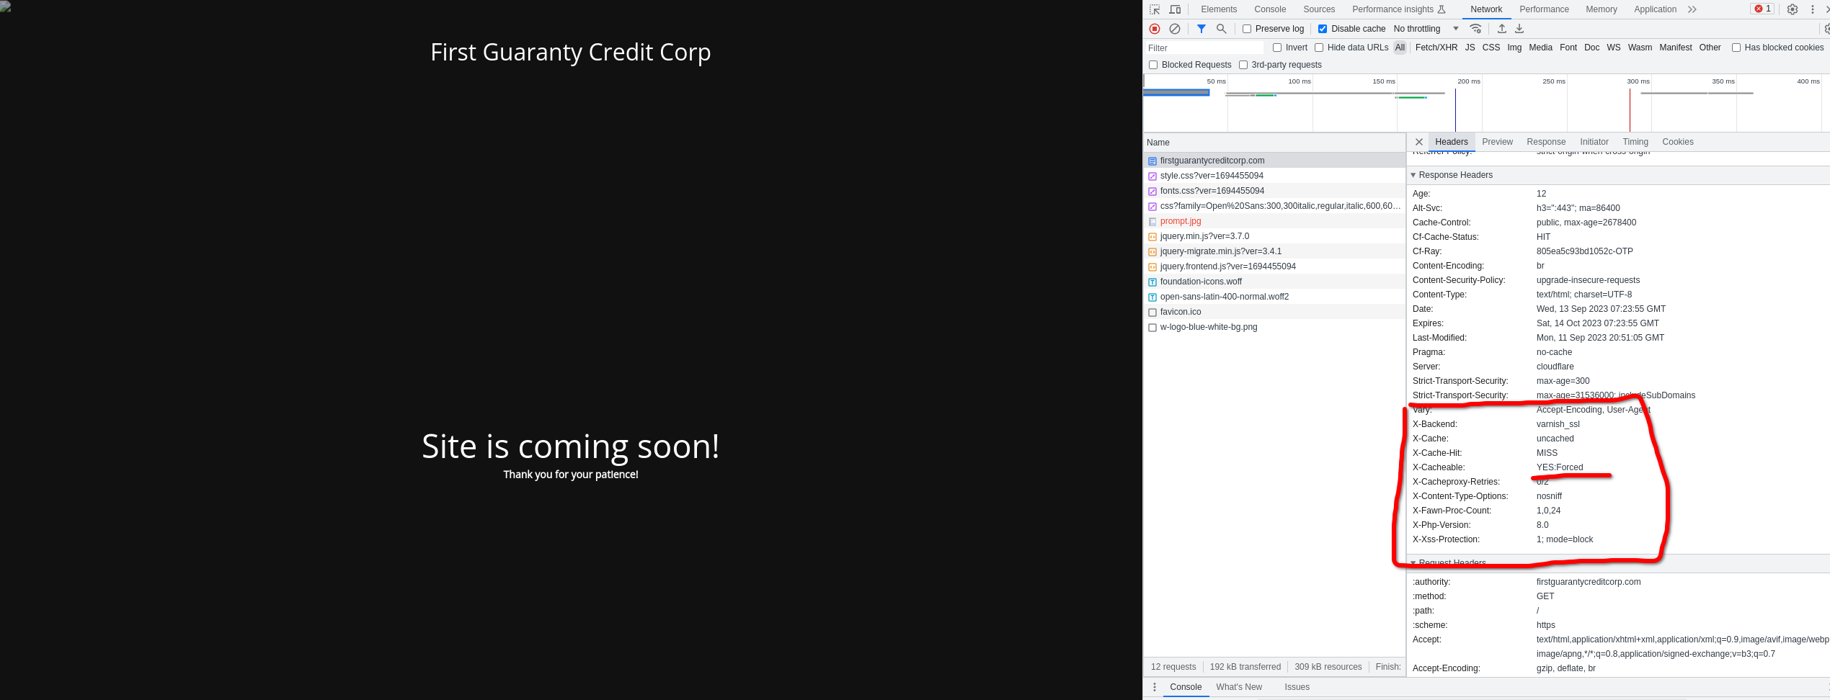
Task: Enable 3rd-party requests checkbox
Action: click(x=1243, y=65)
